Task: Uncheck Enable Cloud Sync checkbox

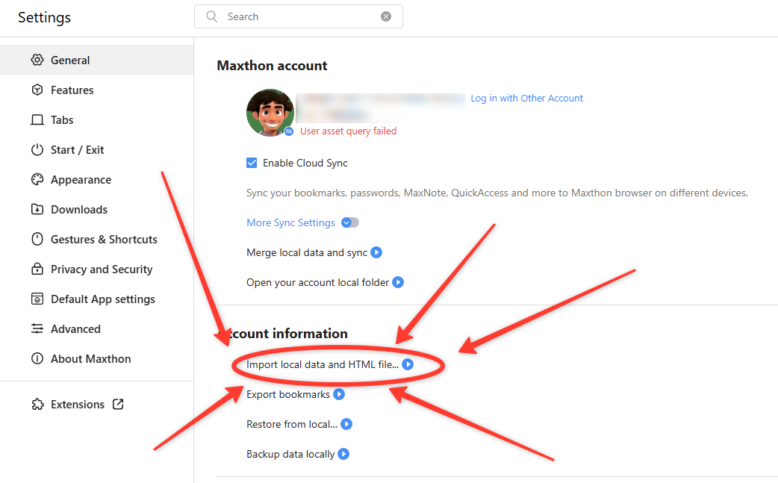Action: tap(252, 163)
